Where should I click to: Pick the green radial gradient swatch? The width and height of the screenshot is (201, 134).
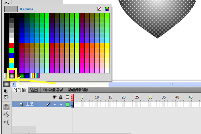[22, 76]
